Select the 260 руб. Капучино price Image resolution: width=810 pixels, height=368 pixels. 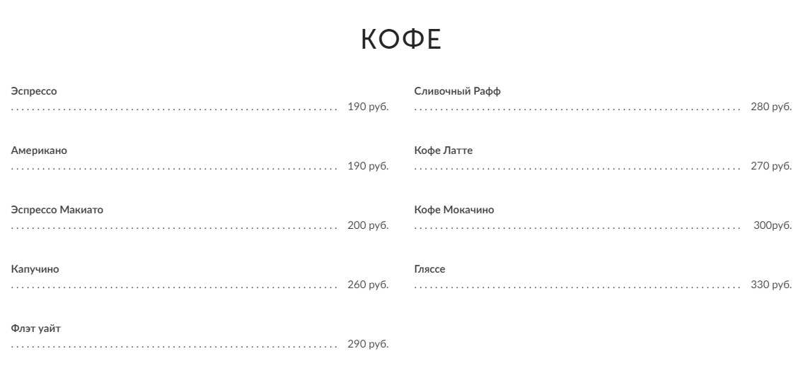point(368,285)
